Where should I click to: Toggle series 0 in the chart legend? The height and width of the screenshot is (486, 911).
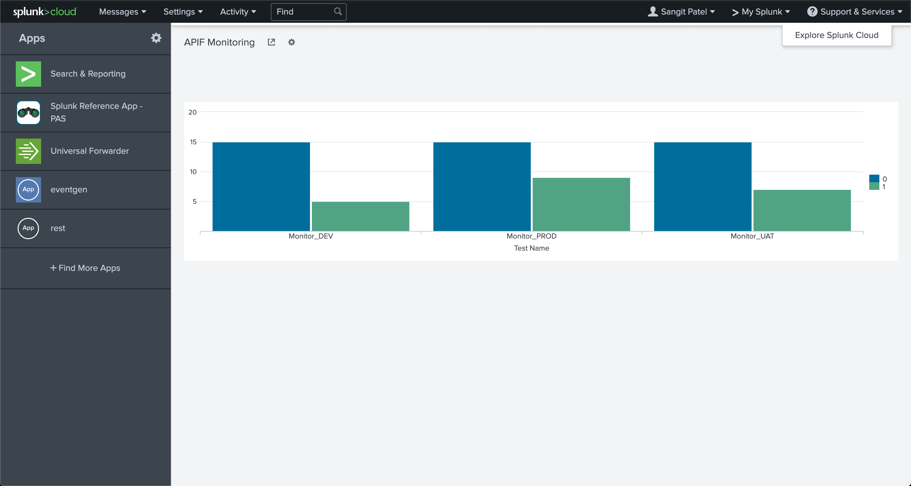click(877, 179)
